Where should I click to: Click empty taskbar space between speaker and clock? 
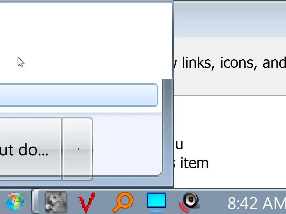214,202
